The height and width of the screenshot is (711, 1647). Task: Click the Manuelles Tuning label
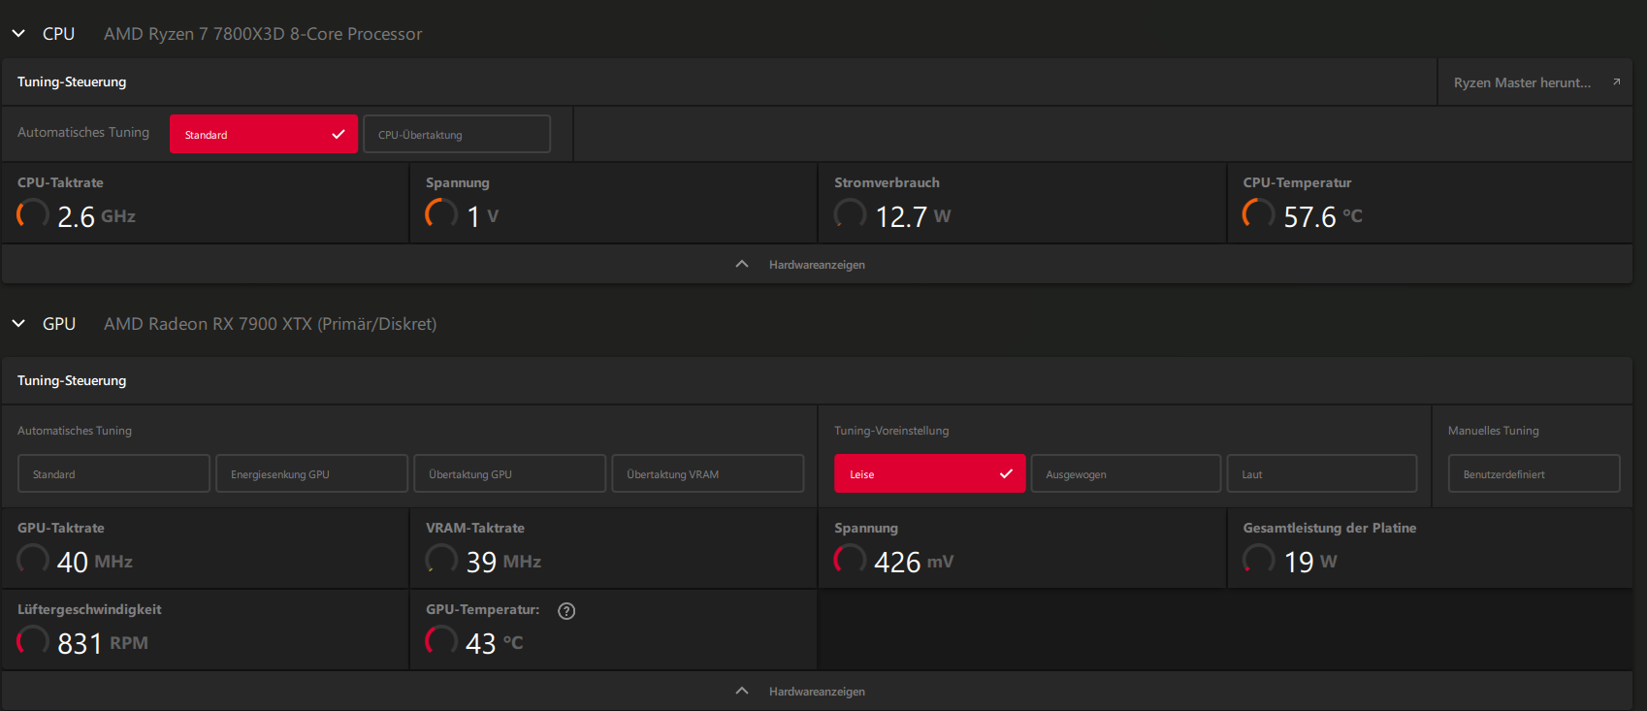point(1494,431)
